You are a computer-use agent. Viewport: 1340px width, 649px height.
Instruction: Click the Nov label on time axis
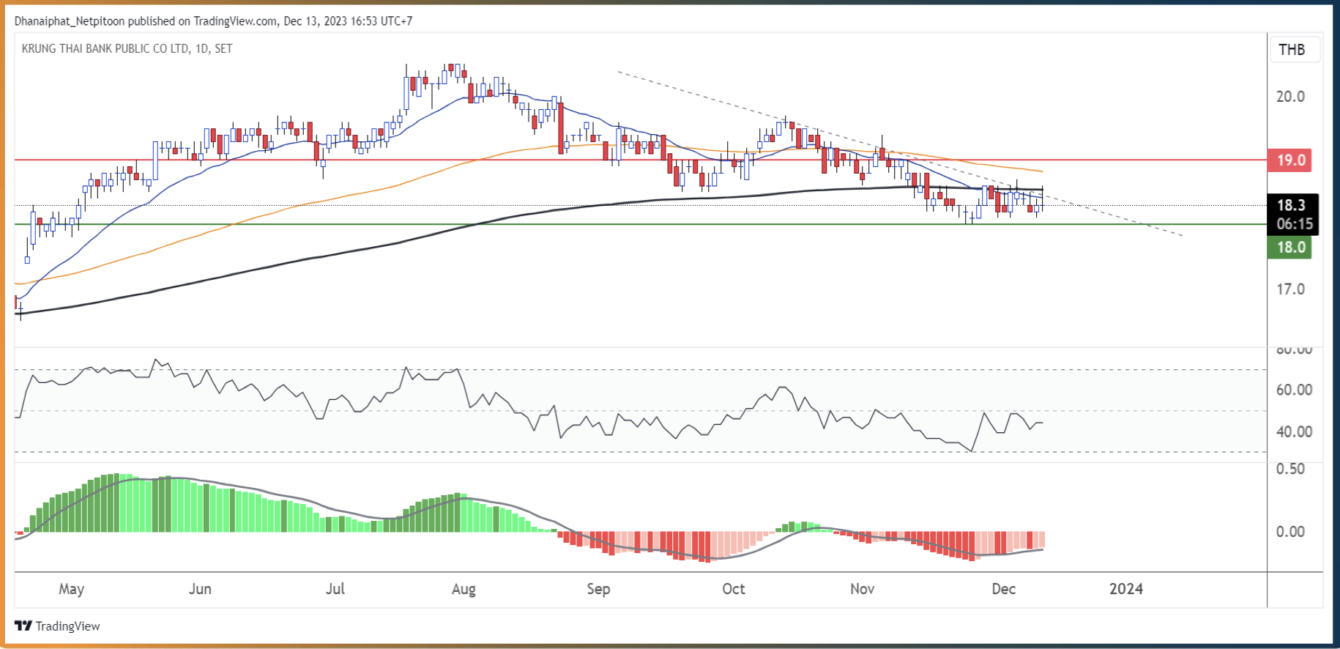pyautogui.click(x=862, y=589)
